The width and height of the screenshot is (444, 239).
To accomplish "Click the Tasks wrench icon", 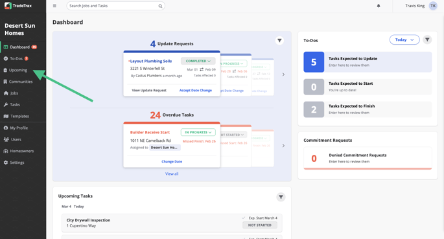I will tap(6, 105).
